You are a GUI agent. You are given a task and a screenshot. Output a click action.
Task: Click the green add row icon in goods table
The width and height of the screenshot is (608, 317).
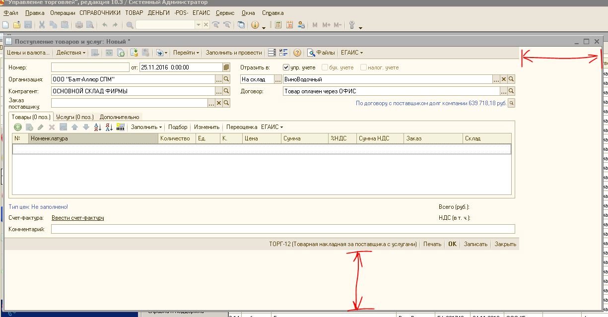[18, 127]
